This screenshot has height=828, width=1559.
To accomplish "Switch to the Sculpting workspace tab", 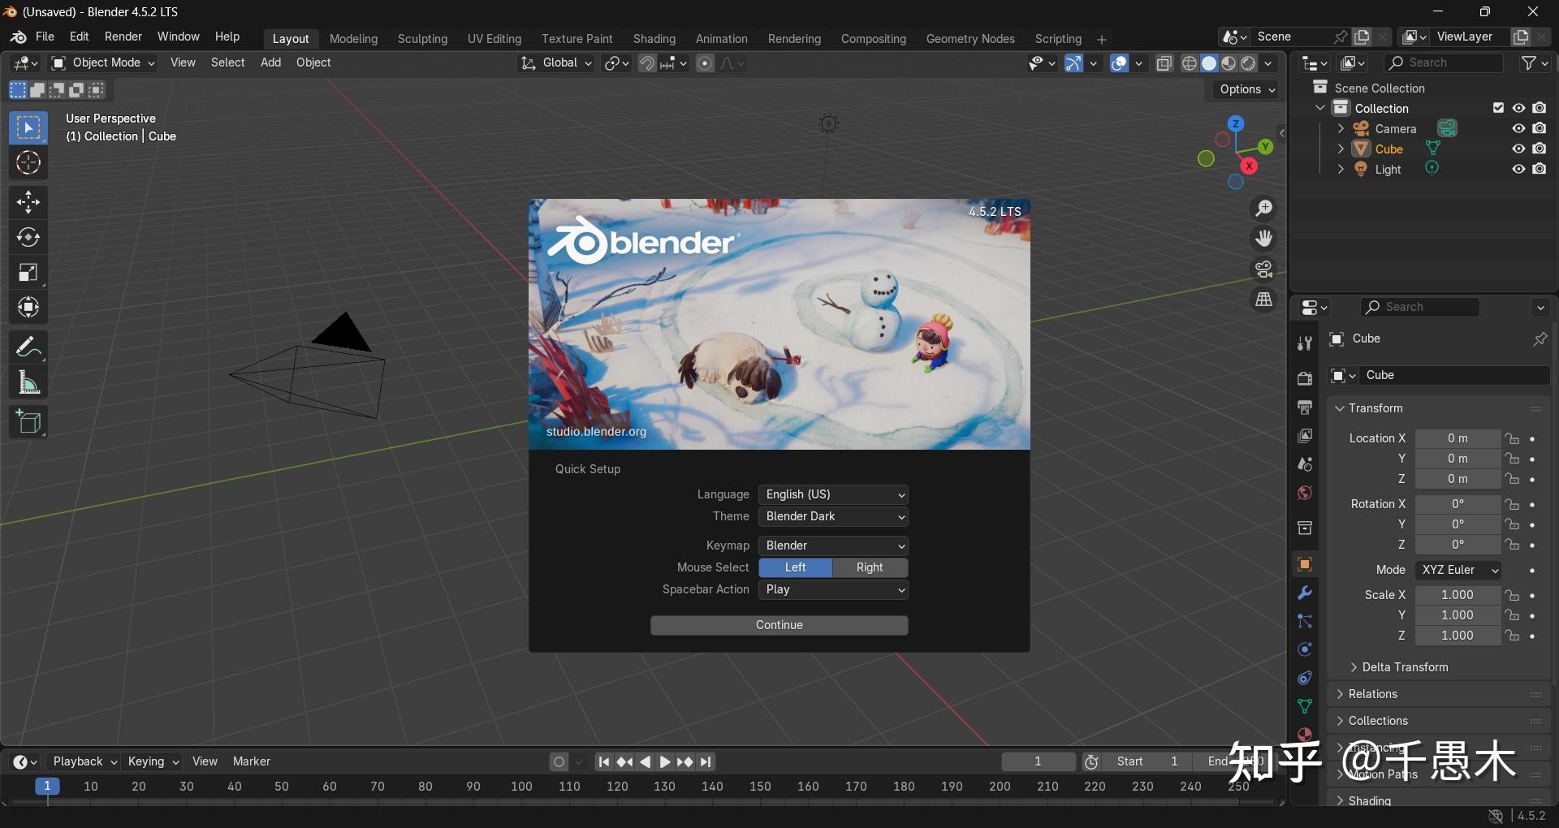I will click(422, 39).
